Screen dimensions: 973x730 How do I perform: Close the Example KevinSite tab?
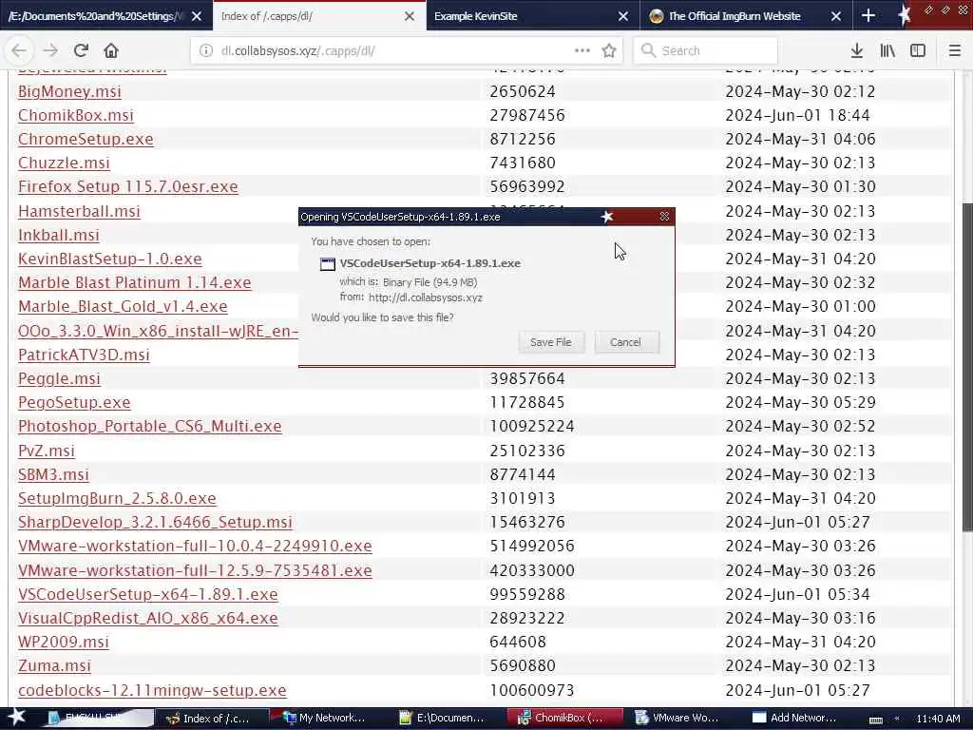click(x=623, y=16)
